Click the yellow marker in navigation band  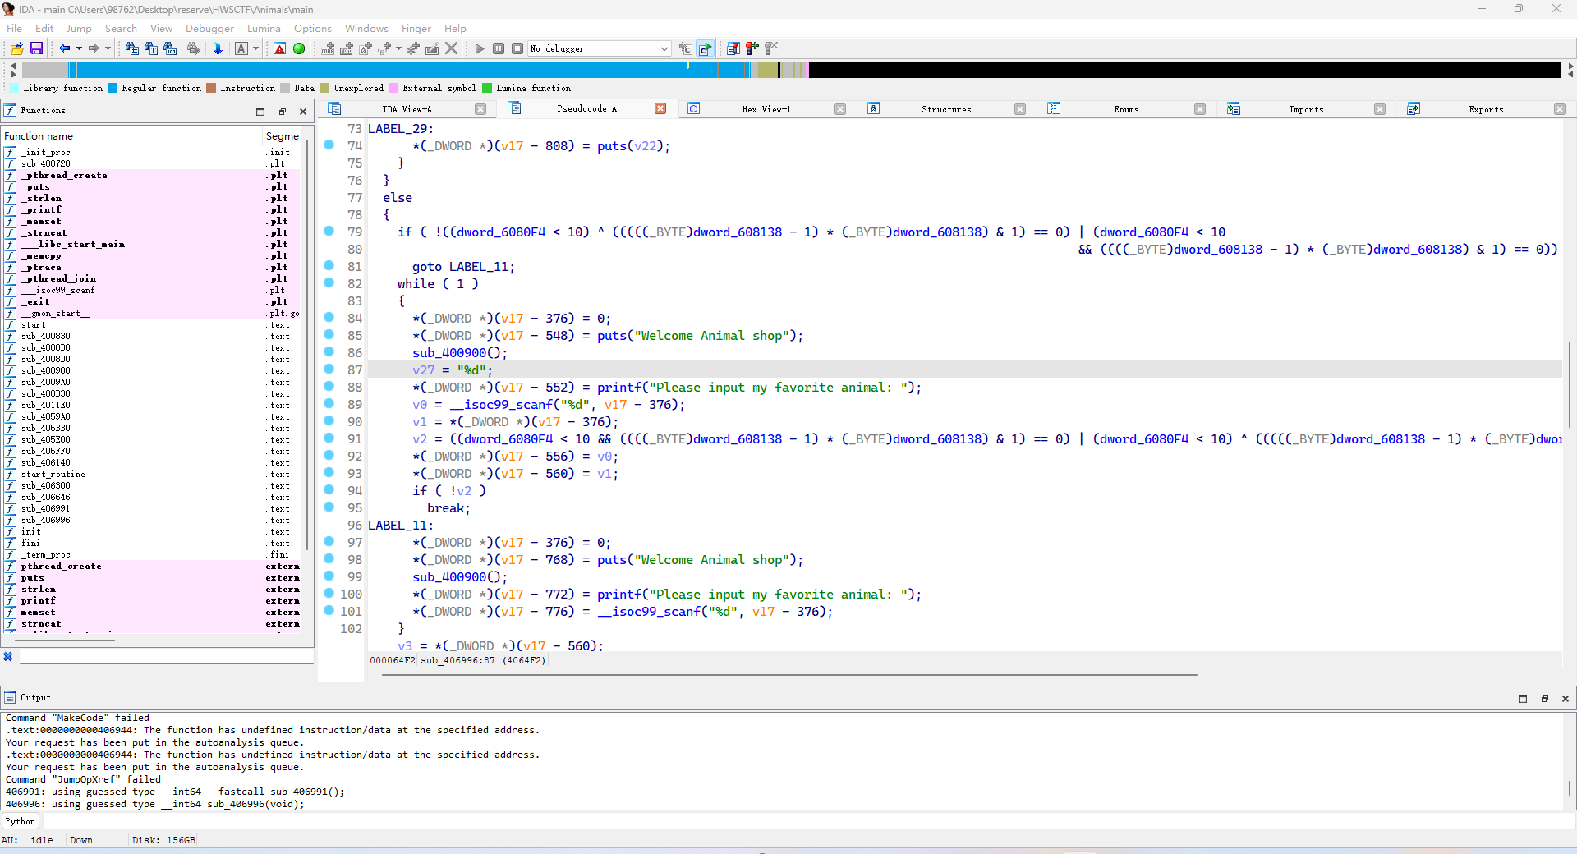[687, 67]
